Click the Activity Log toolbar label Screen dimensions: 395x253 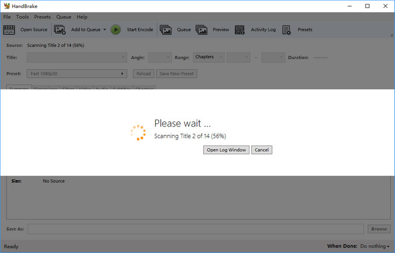tap(263, 29)
